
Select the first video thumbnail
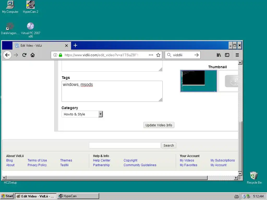198,81
